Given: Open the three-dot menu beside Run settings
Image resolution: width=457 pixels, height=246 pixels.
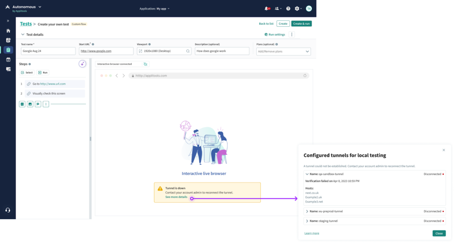Looking at the screenshot, I should 292,35.
